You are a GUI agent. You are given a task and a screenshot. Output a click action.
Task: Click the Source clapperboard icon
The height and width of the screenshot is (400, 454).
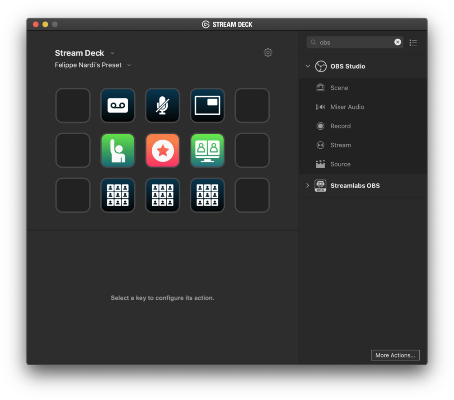(320, 164)
